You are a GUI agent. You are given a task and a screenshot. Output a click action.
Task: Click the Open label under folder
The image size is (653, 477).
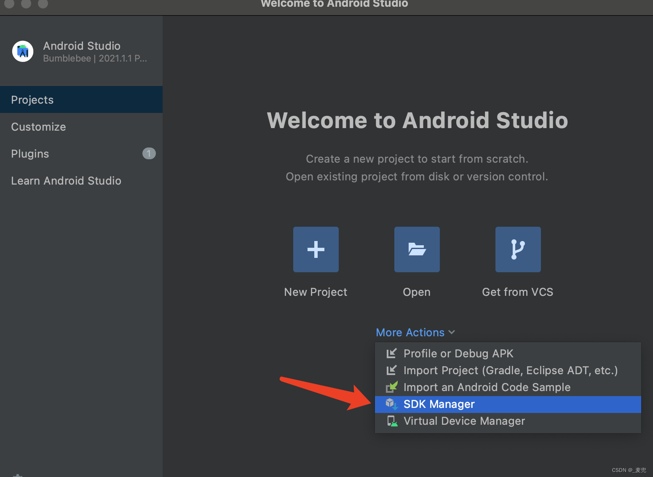tap(417, 292)
